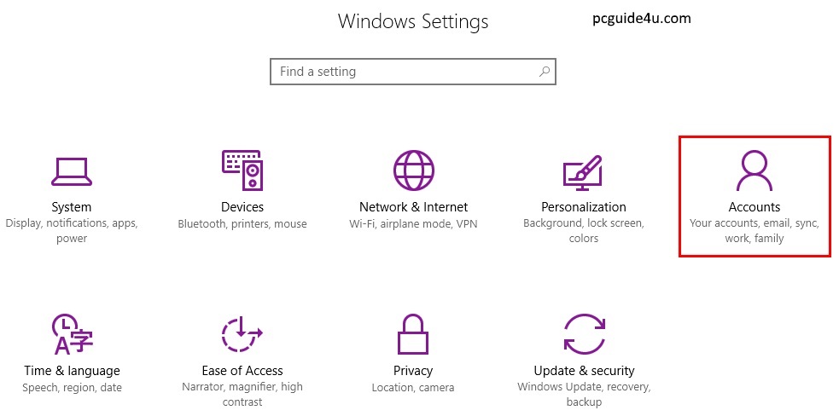839x416 pixels.
Task: Select the 'Time & language' label
Action: click(72, 371)
